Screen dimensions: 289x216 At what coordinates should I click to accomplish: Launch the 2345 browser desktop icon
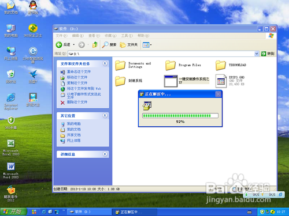tap(33, 55)
